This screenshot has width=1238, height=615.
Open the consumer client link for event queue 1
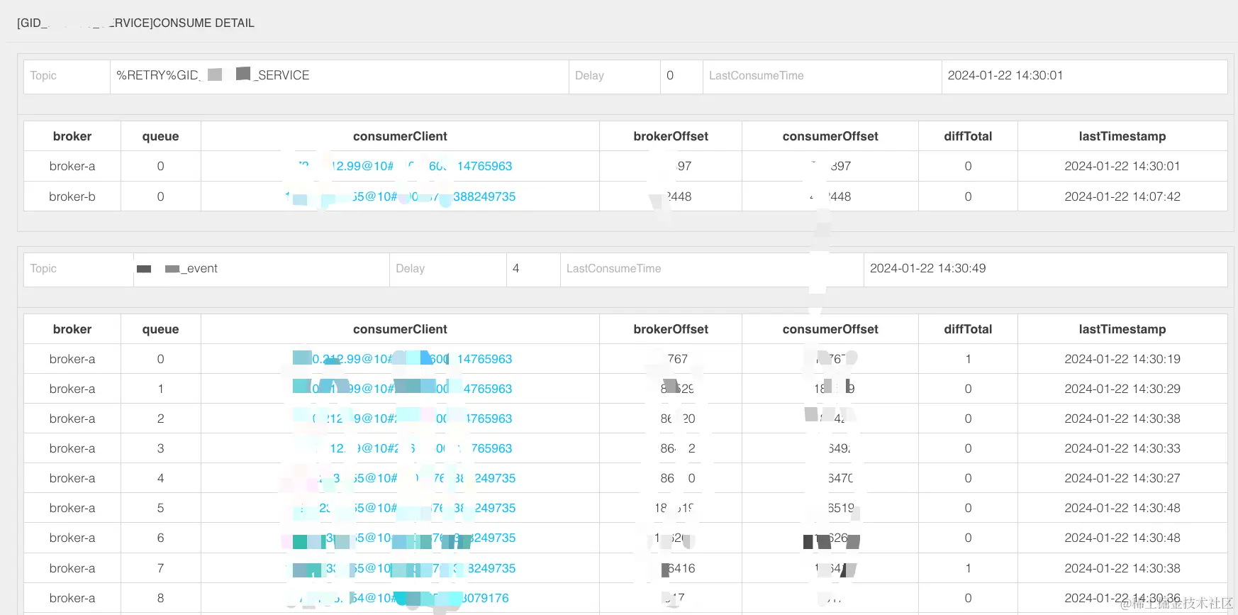402,389
